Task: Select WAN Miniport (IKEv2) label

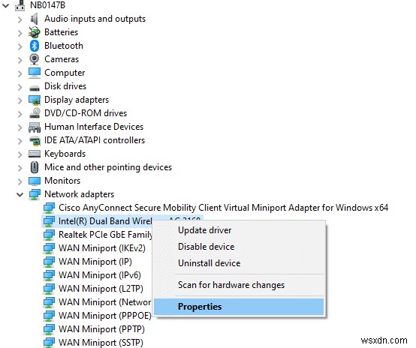Action: (102, 248)
